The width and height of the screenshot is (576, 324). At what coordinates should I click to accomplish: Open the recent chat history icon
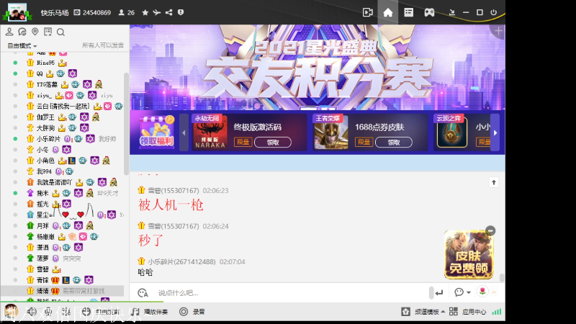click(22, 32)
